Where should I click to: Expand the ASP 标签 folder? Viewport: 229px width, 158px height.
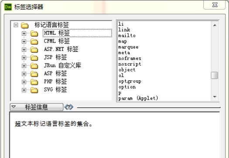click(x=24, y=74)
